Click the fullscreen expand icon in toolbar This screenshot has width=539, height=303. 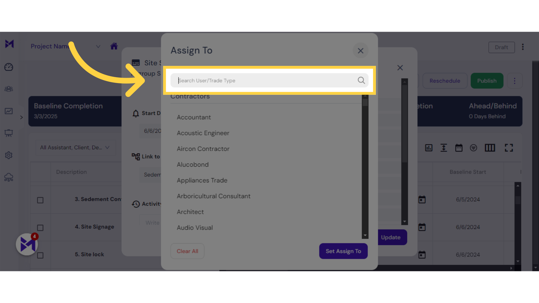click(x=509, y=148)
